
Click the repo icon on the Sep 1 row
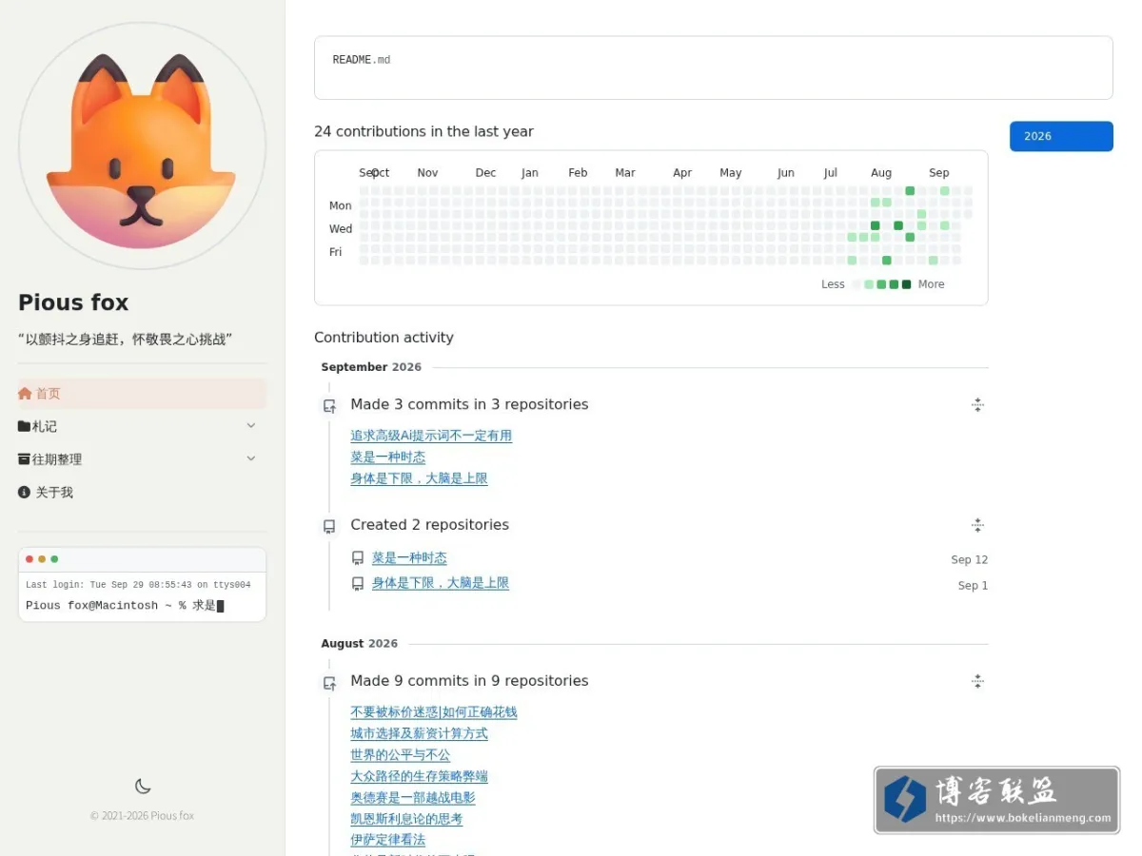pos(358,584)
